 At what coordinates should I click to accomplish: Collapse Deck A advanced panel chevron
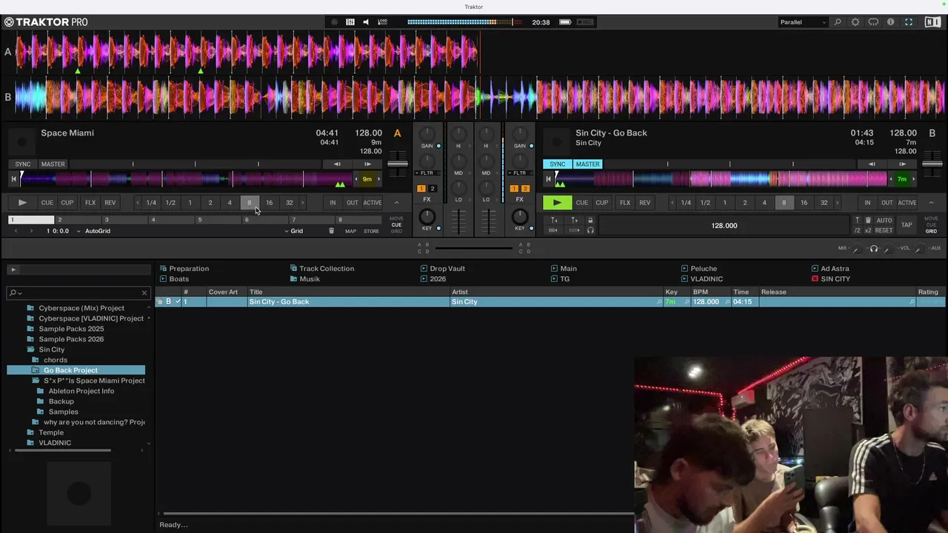(x=396, y=203)
